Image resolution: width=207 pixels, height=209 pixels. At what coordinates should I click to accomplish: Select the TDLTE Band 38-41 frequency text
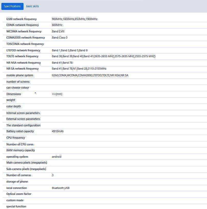point(104,56)
